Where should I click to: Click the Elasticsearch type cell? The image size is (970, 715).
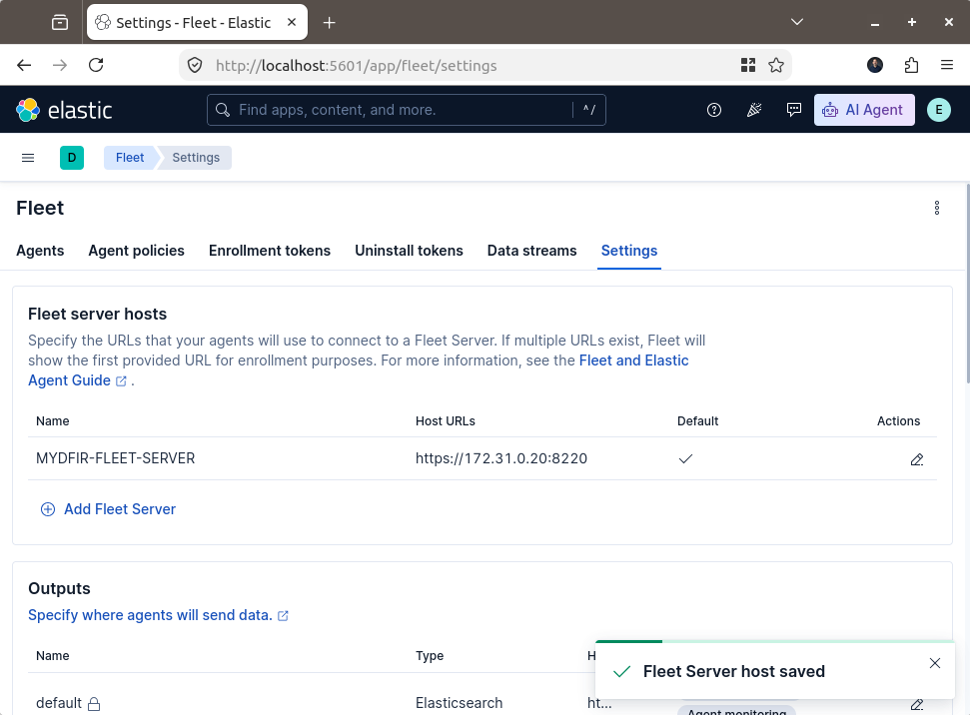459,703
